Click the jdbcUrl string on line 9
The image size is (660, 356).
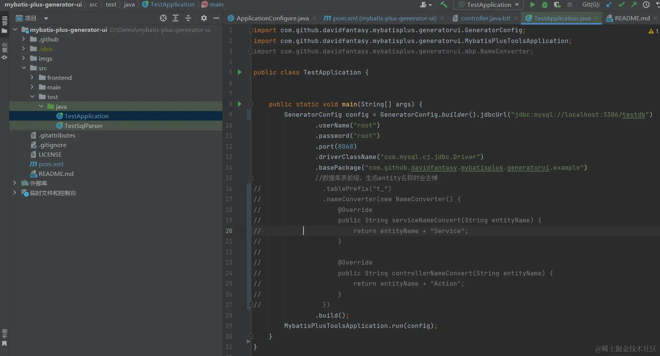[x=580, y=114]
